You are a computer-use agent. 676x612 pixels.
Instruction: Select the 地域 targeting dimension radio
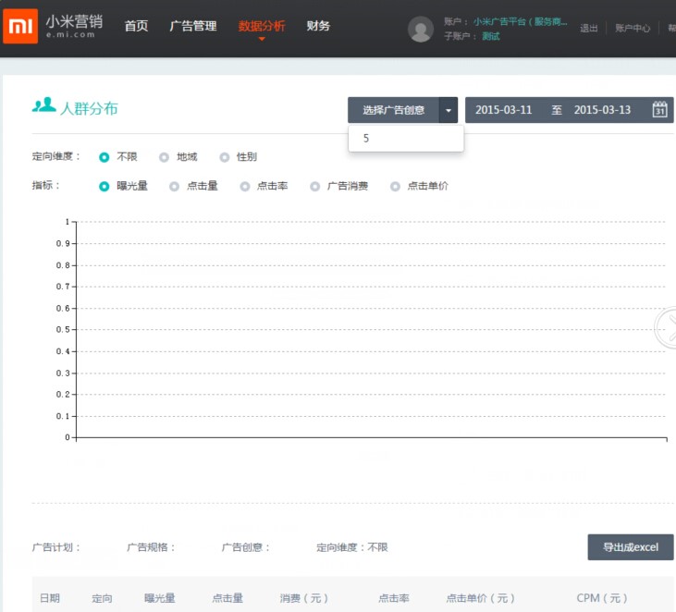165,157
